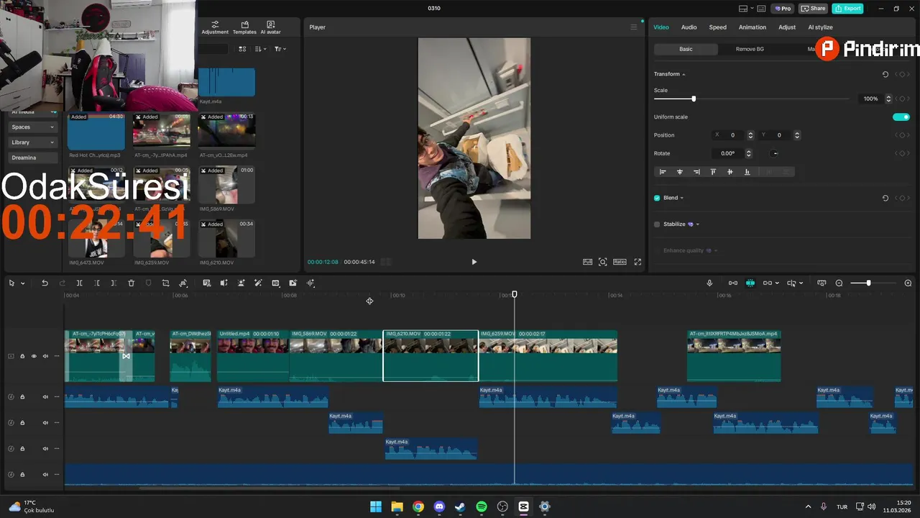This screenshot has width=920, height=518.
Task: Open the Templates media panel
Action: [x=244, y=27]
